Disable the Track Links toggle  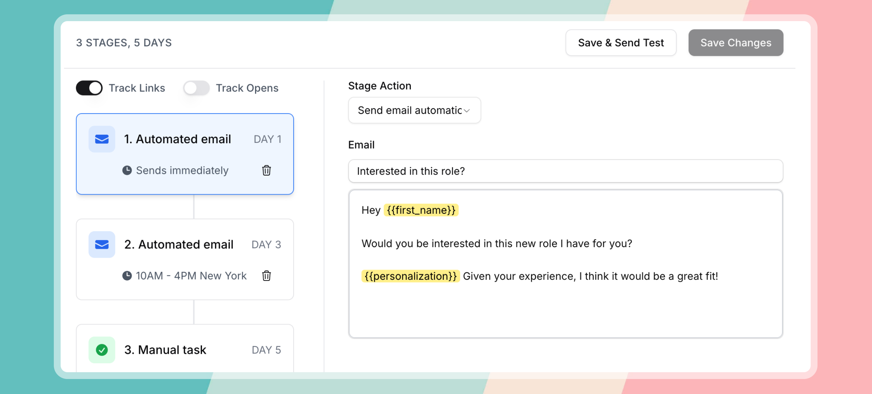[89, 88]
